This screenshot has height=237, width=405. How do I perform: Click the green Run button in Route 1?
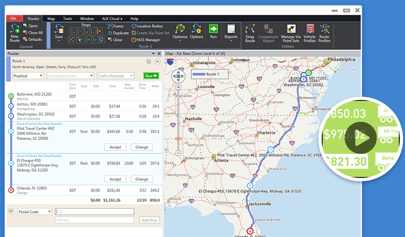click(x=151, y=76)
